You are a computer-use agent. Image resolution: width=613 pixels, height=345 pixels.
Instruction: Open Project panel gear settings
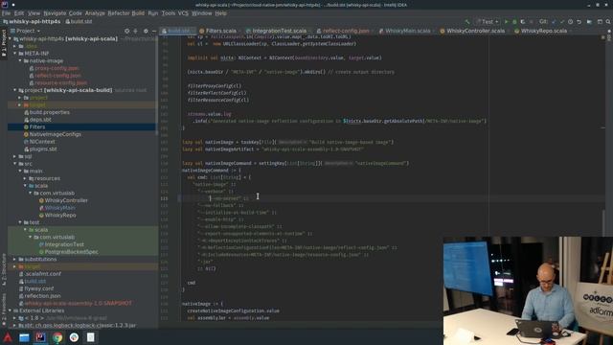coord(146,31)
